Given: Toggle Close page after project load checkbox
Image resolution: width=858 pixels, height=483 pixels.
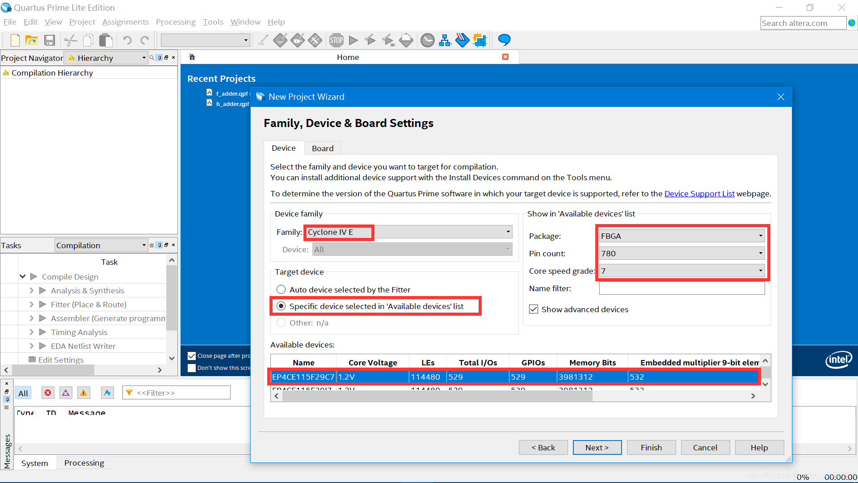Looking at the screenshot, I should tap(192, 356).
